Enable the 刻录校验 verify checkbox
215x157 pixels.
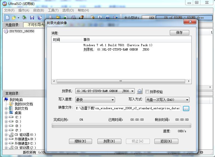coord(147,91)
